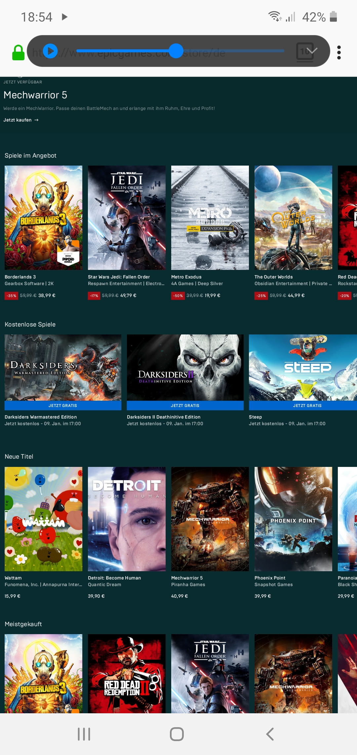Open The Outer Worlds cover art
The image size is (357, 755).
(x=293, y=218)
